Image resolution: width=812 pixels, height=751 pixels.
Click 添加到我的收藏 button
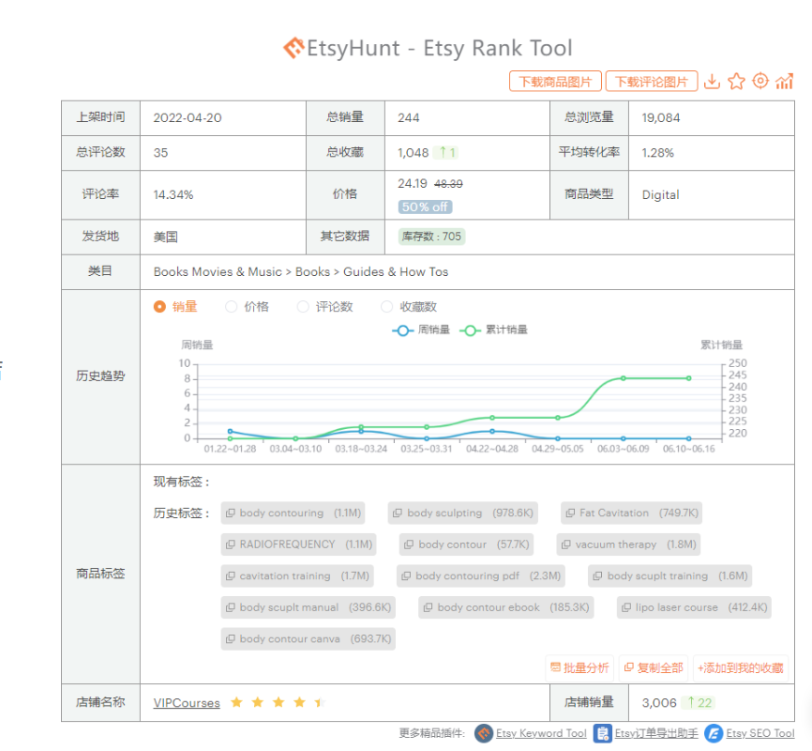coord(741,668)
